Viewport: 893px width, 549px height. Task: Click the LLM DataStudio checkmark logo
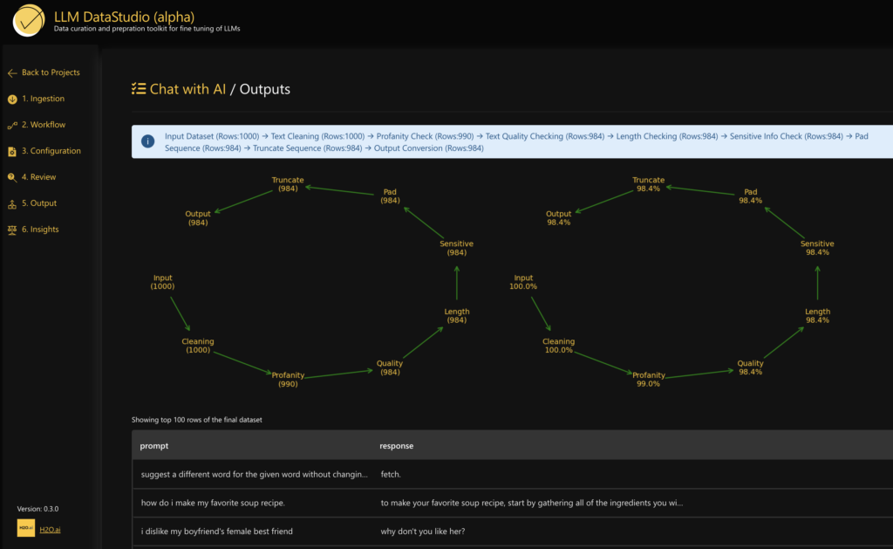(27, 21)
